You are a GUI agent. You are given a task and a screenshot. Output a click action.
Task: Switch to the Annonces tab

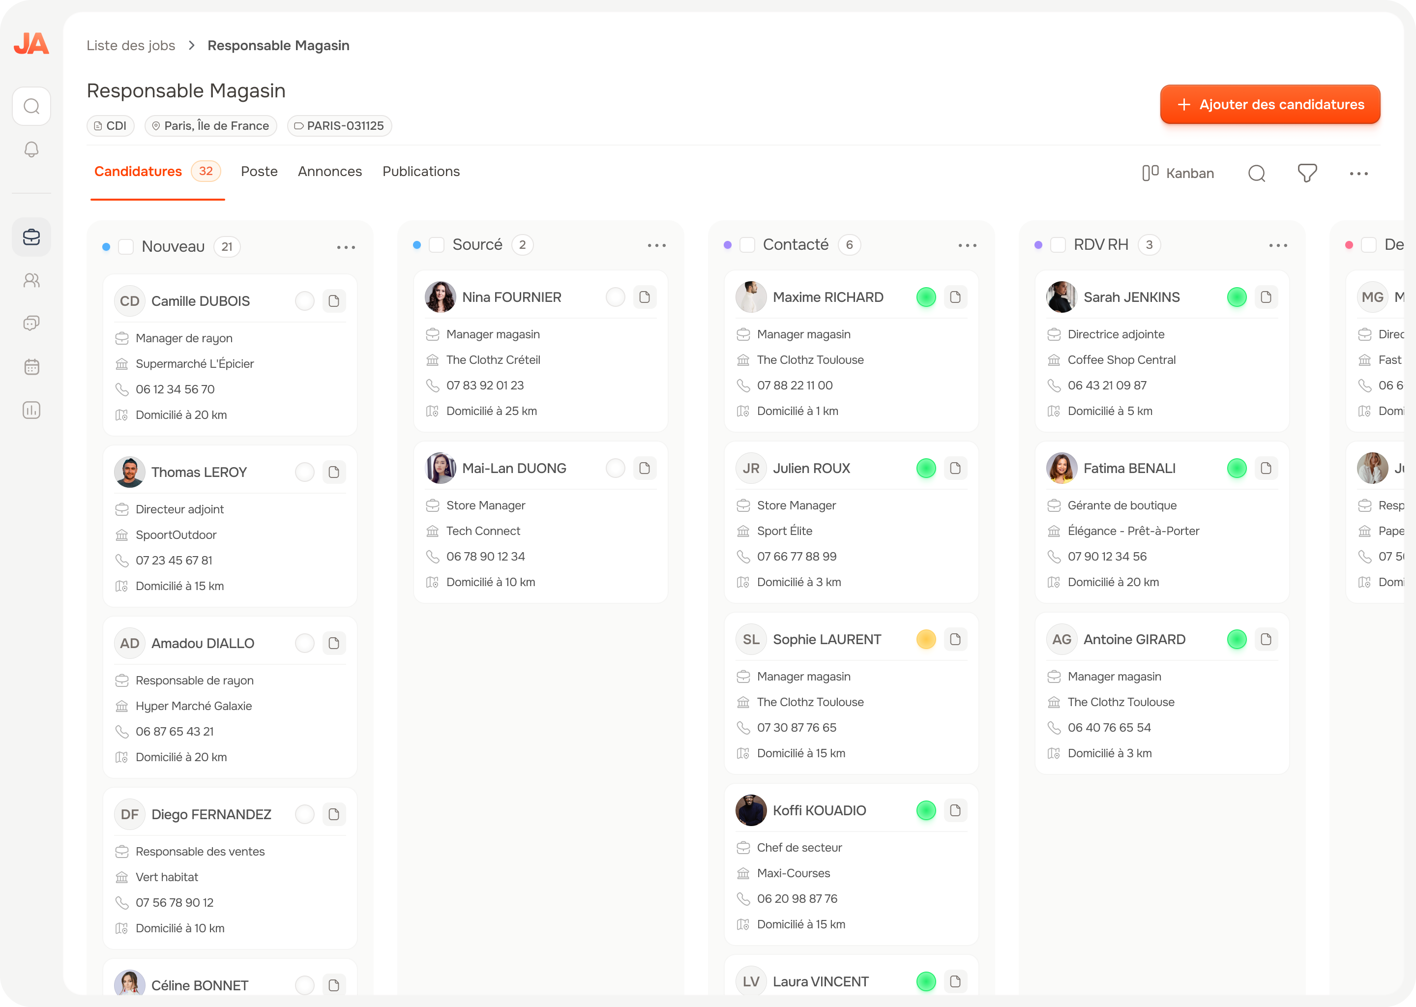pyautogui.click(x=330, y=172)
